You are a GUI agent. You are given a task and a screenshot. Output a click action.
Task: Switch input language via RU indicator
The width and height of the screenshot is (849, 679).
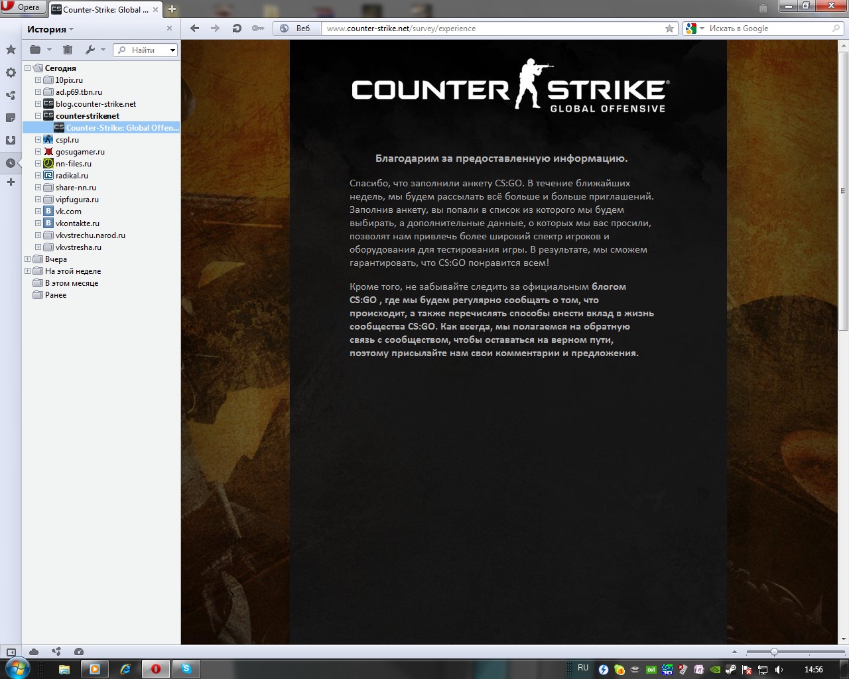(583, 668)
